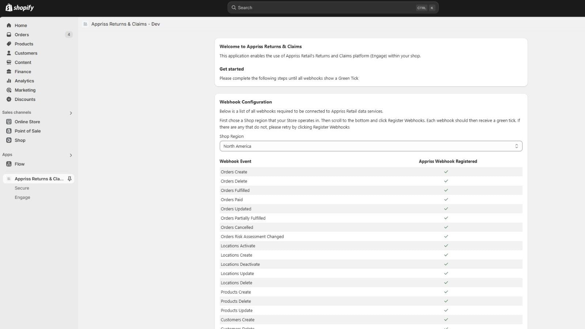Expand the Apps section chevron
The width and height of the screenshot is (585, 329).
tap(71, 155)
